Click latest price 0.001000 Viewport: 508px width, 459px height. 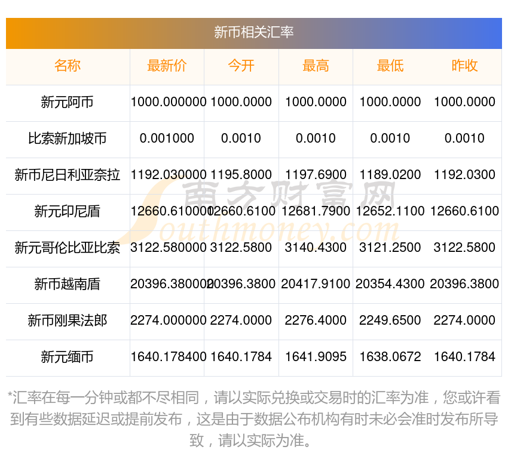pos(167,138)
